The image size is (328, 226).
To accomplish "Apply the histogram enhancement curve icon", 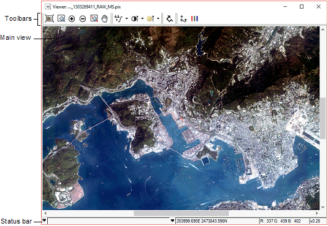I will point(118,18).
